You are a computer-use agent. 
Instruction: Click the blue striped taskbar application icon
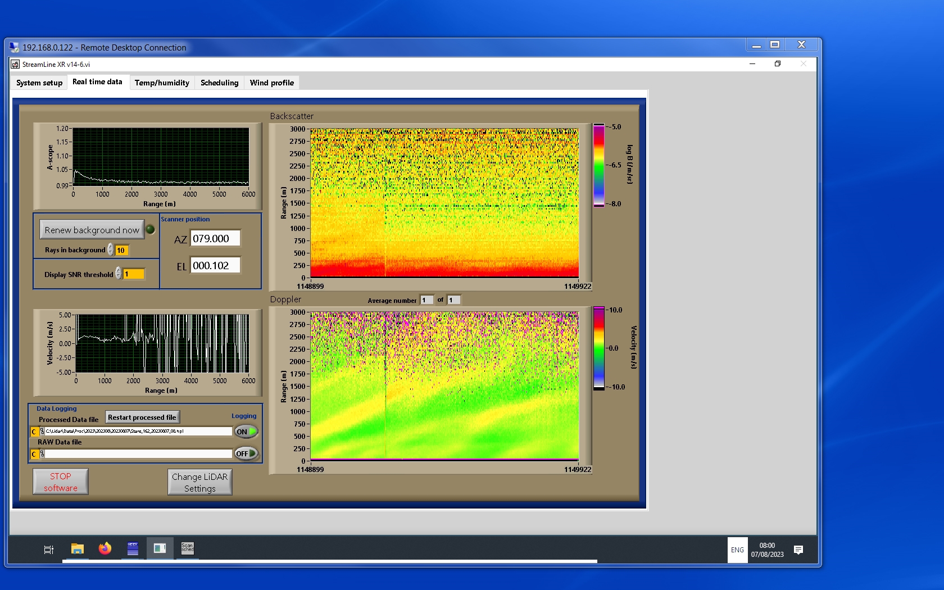[x=133, y=549]
